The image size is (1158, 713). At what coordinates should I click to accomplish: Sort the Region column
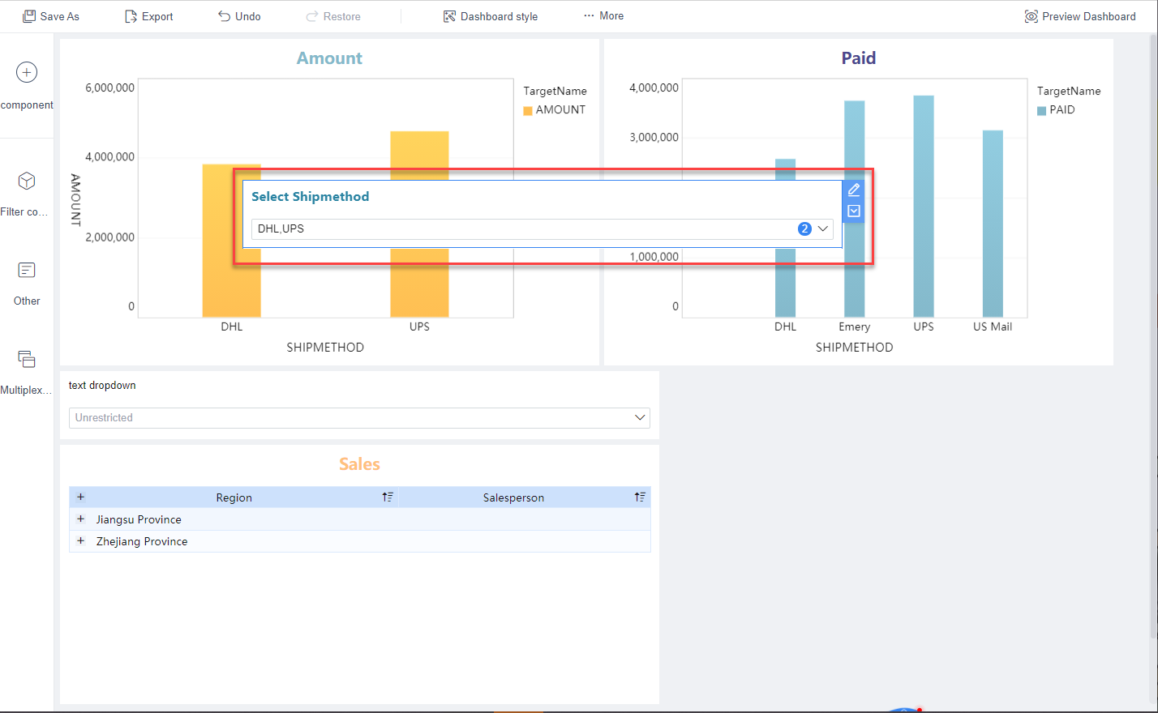coord(388,497)
